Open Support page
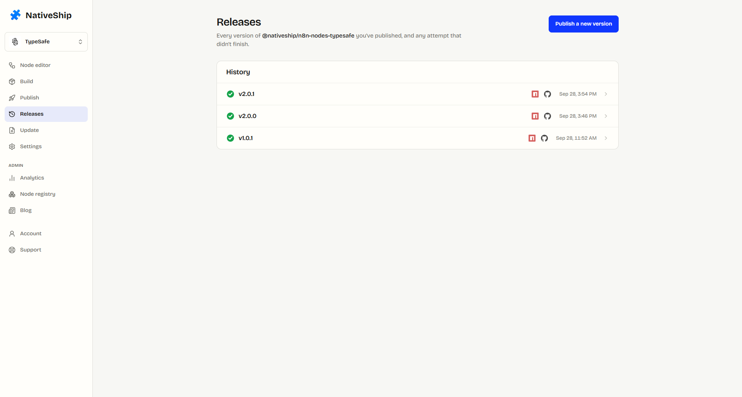 coord(46,250)
